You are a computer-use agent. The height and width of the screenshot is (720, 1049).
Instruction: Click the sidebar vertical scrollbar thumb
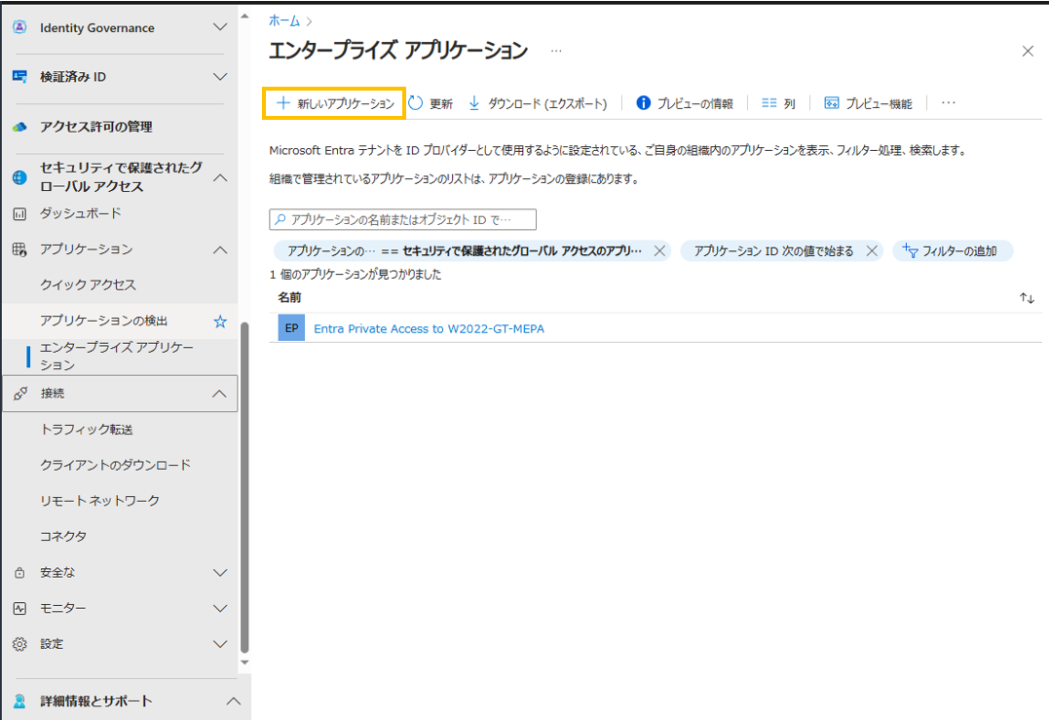(244, 488)
